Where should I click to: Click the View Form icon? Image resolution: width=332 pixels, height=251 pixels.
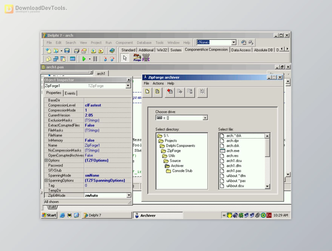56,59
